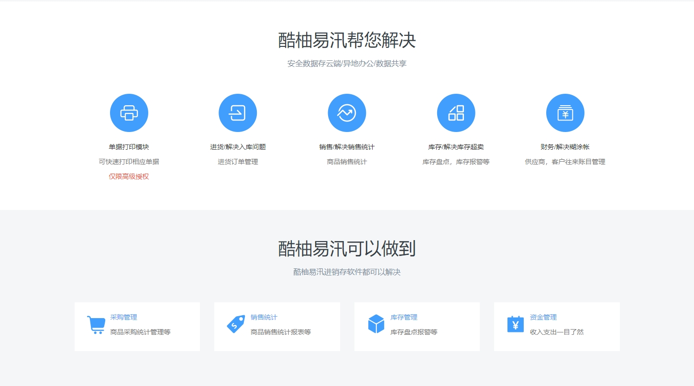Select the 商品采购统计管理等 text
This screenshot has width=694, height=386.
140,332
